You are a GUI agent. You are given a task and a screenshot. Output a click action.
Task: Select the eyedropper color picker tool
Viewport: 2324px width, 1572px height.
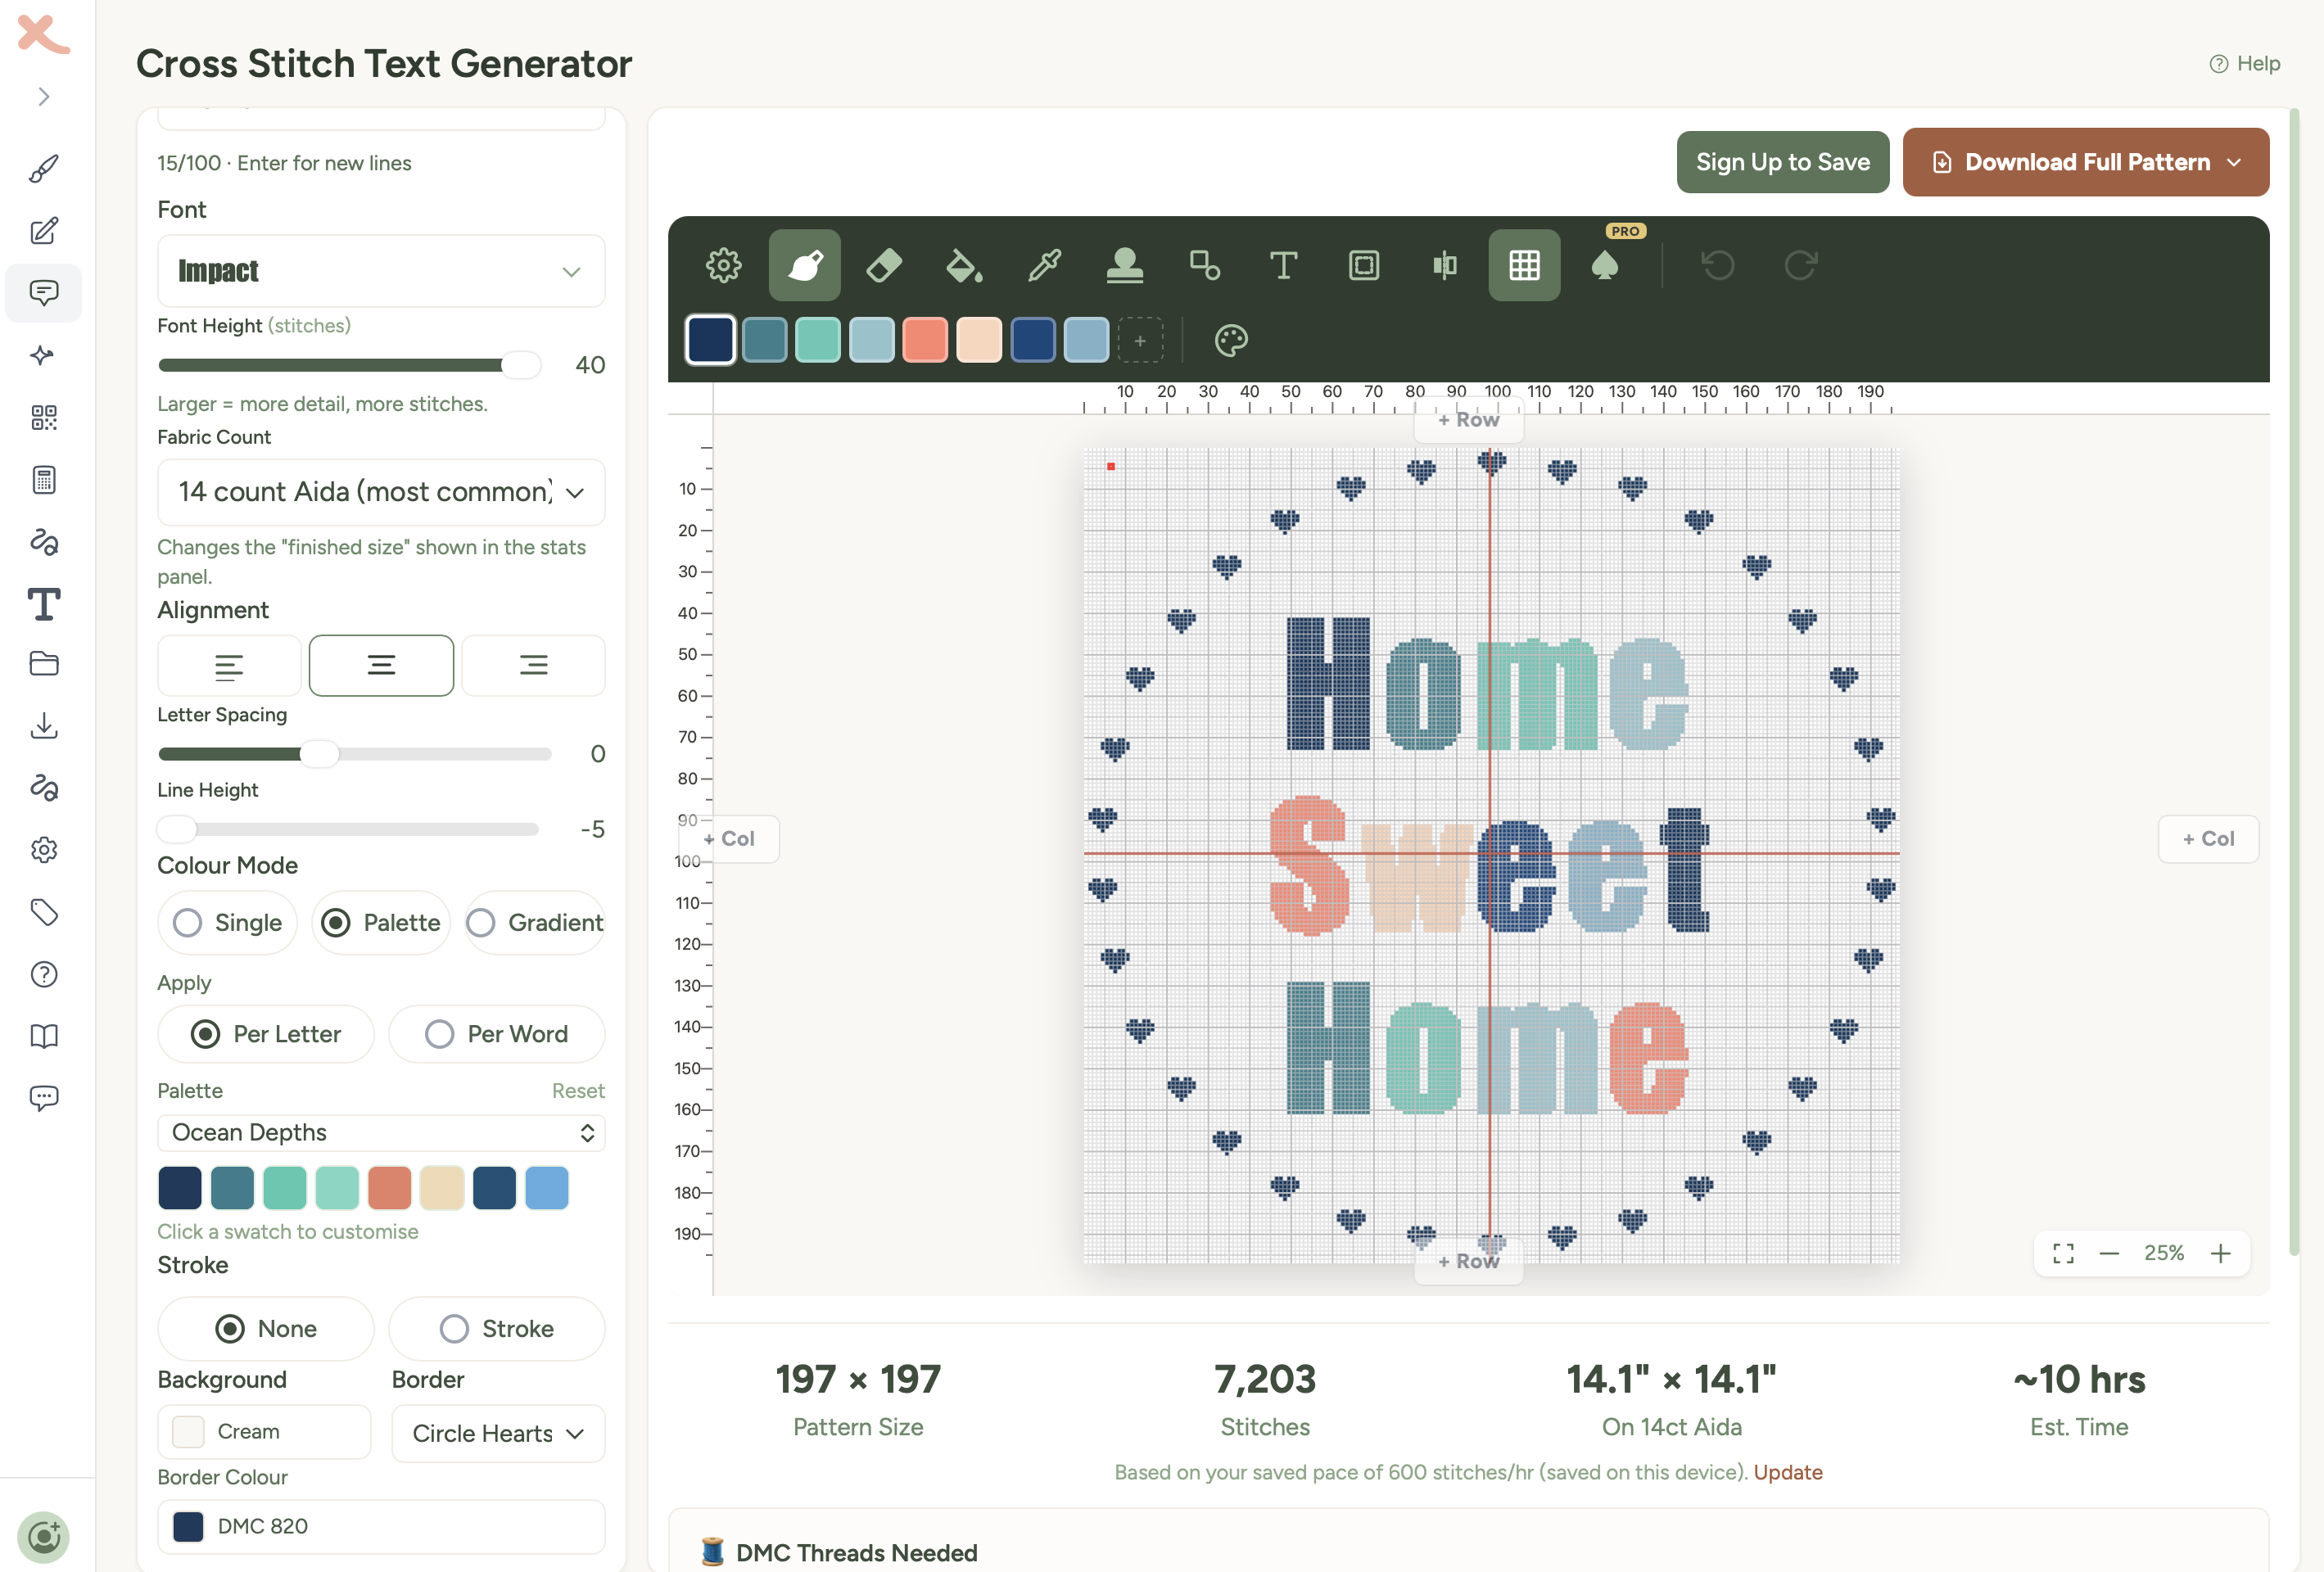1044,265
